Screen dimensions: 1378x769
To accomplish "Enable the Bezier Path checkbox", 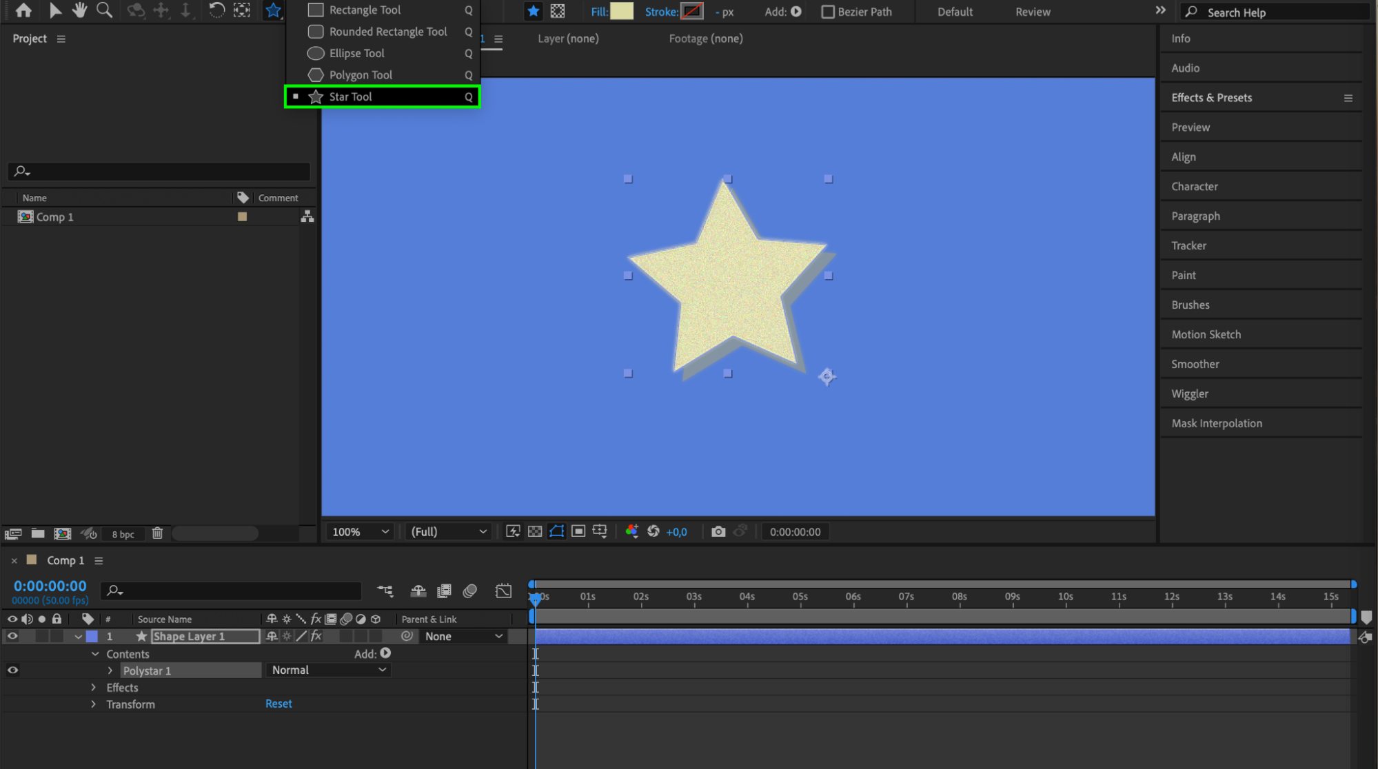I will 828,12.
